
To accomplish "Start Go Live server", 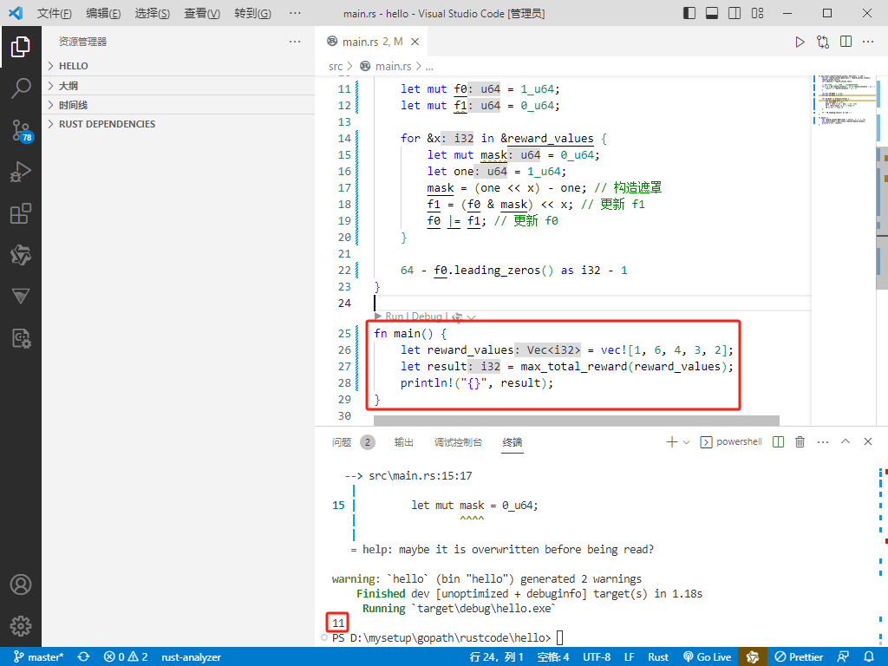I will click(x=708, y=657).
